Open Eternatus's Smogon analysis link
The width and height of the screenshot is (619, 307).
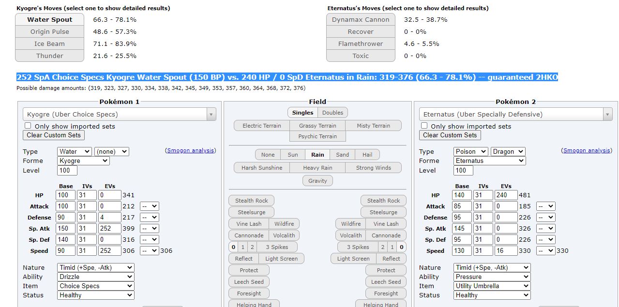click(x=587, y=150)
